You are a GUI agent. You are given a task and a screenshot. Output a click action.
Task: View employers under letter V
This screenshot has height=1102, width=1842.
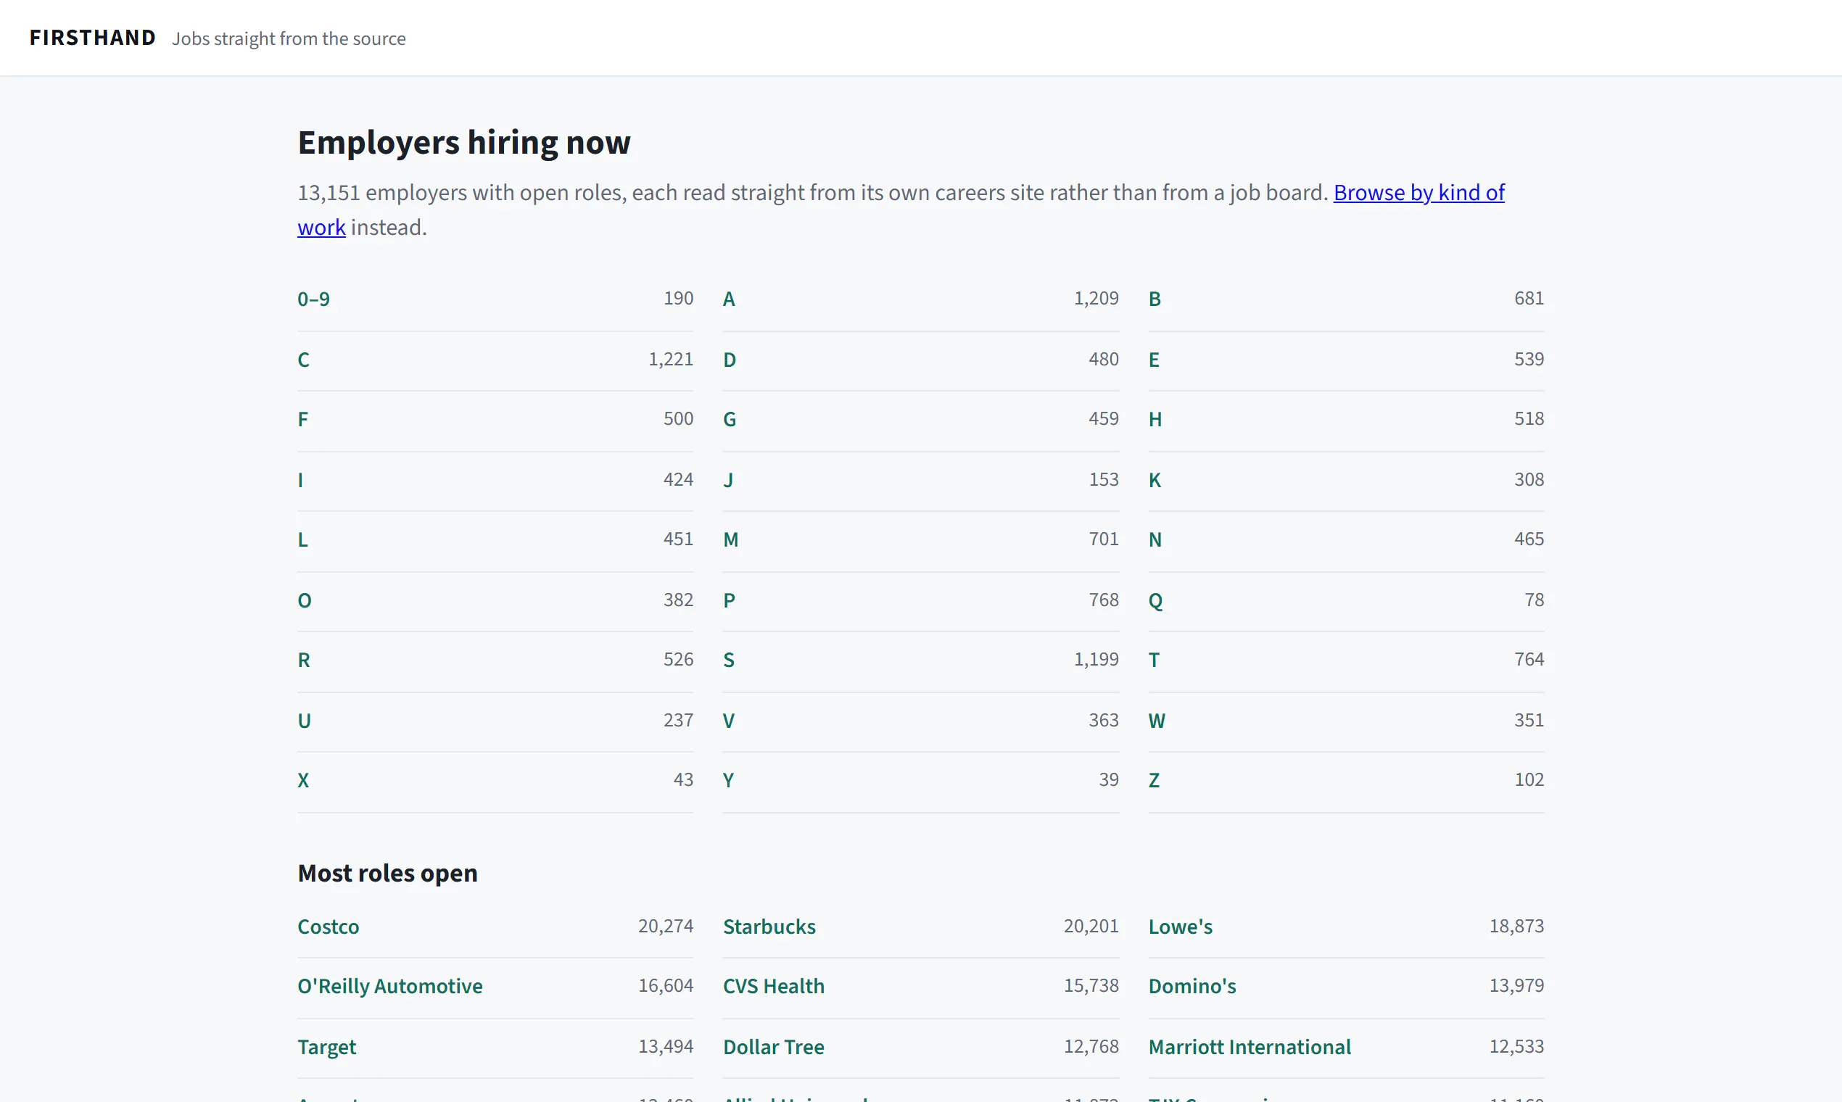click(x=729, y=721)
